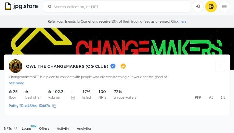This screenshot has height=133, width=234.
Task: Open the Offers tab
Action: (44, 128)
